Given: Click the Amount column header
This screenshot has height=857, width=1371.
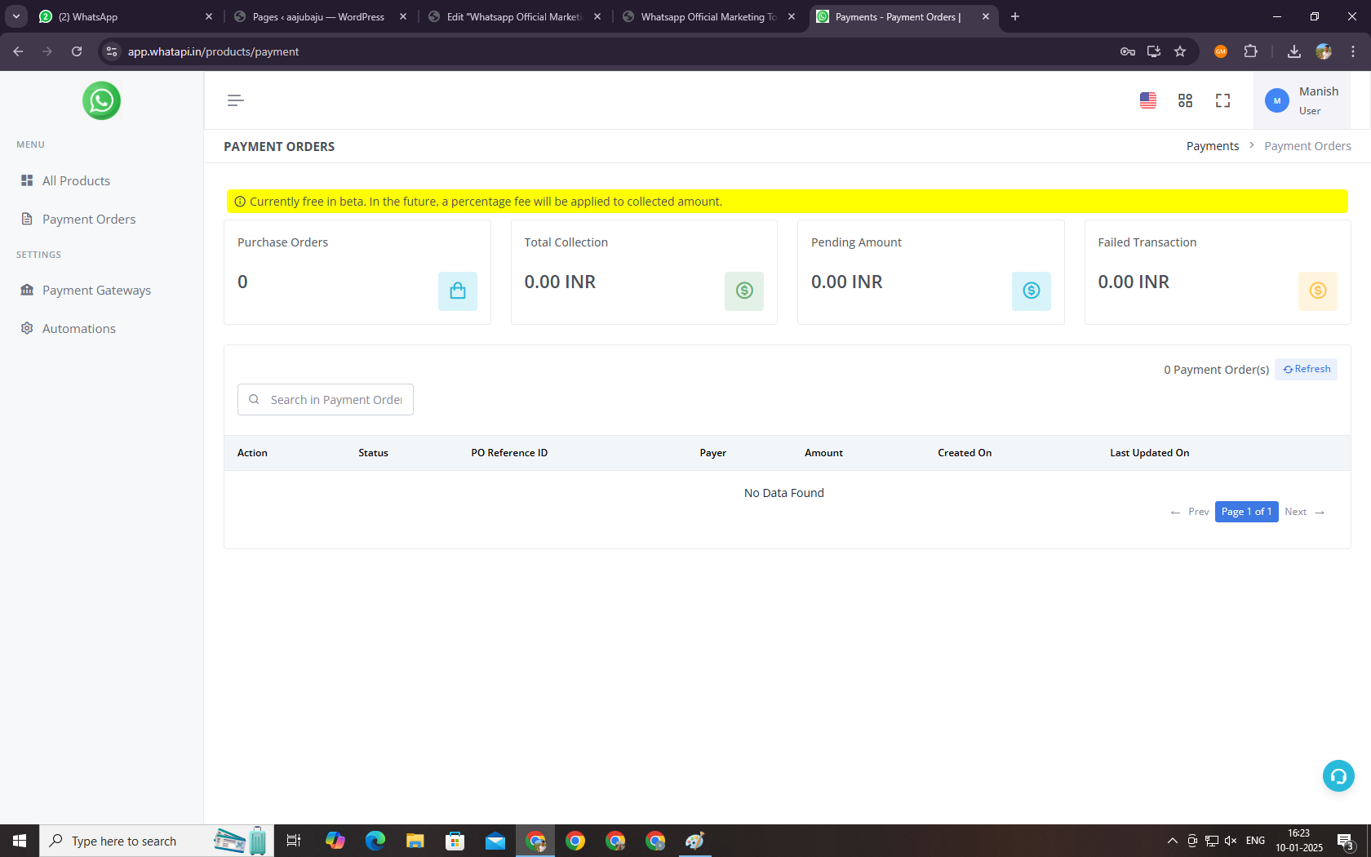Looking at the screenshot, I should 823,453.
